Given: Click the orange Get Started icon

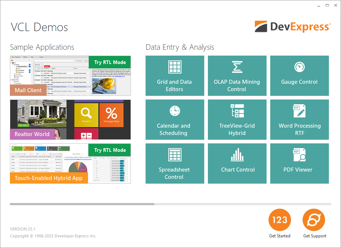Looking at the screenshot, I should (280, 220).
